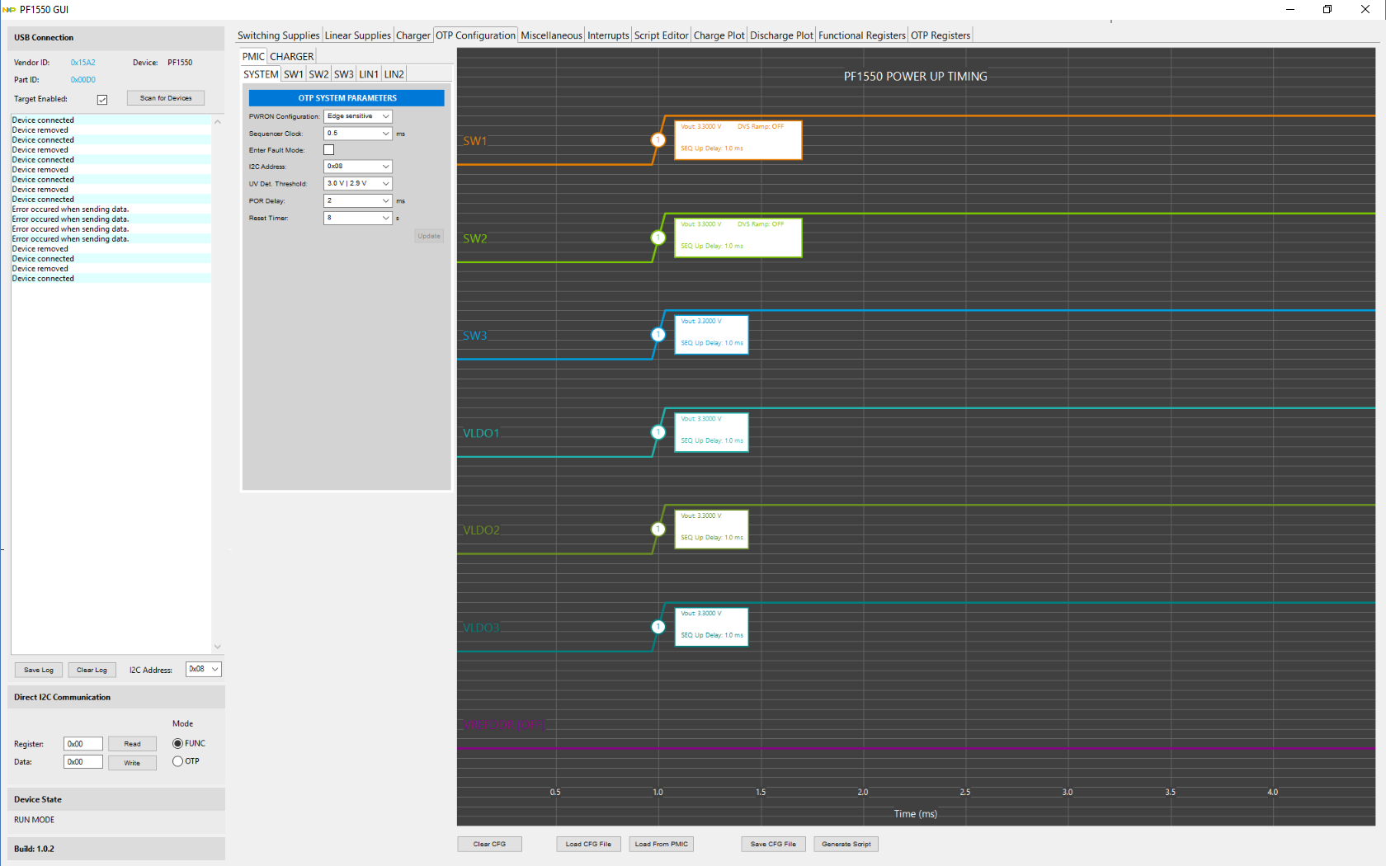Click the Register input field

click(x=83, y=744)
